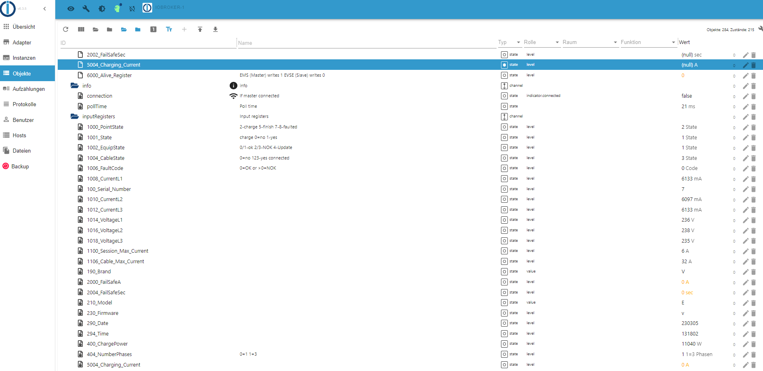This screenshot has width=763, height=371.
Task: Select the 6000_Alive_Register object
Action: [x=410, y=75]
